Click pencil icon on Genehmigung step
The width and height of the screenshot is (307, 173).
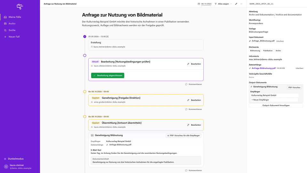point(188,100)
